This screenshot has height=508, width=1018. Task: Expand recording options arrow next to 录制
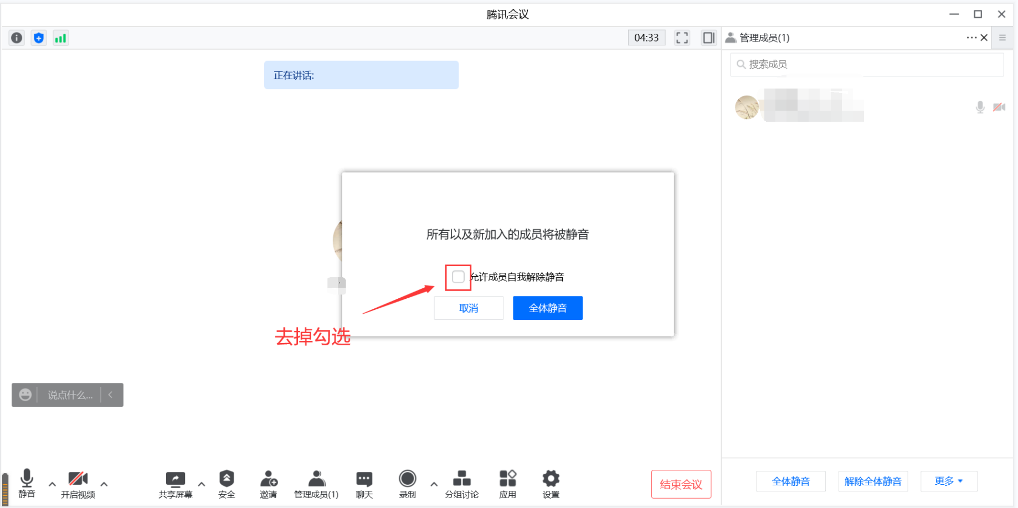[434, 484]
